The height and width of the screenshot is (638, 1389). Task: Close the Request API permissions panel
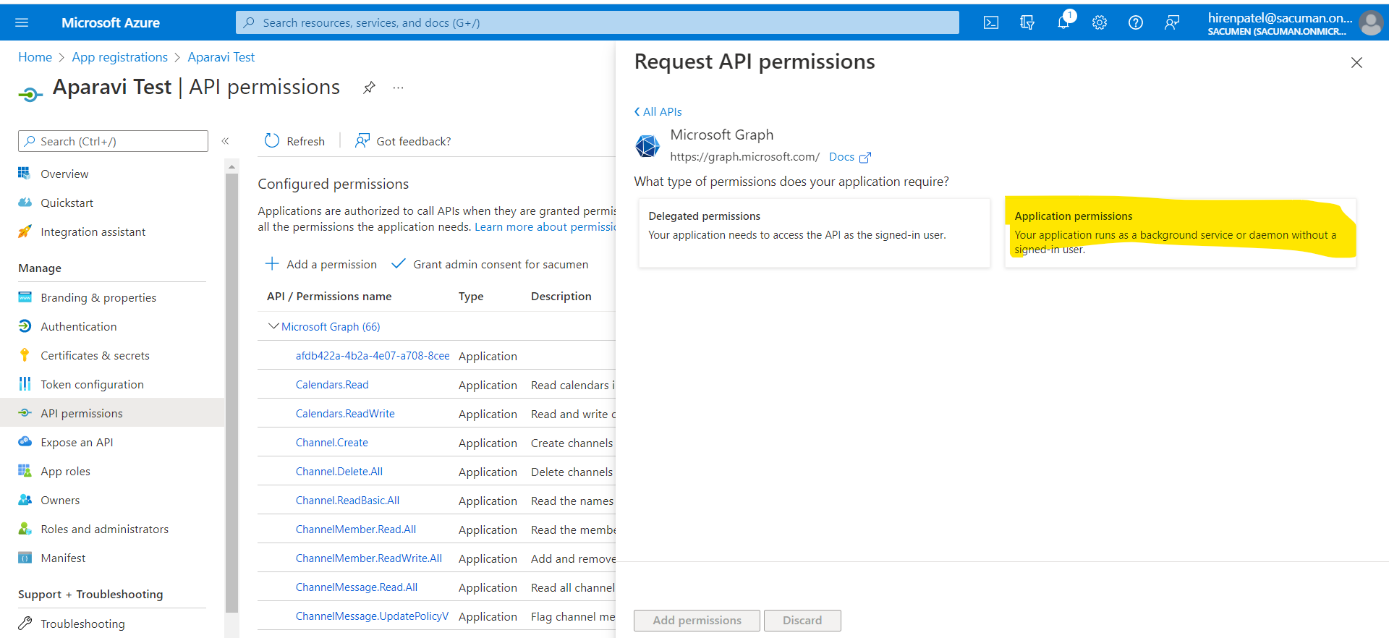click(1356, 63)
